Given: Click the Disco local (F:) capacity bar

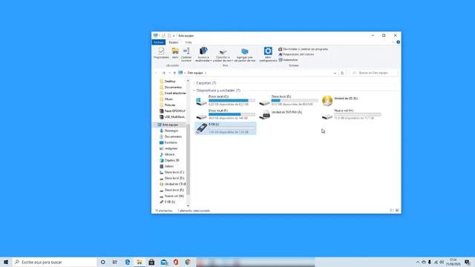Looking at the screenshot, I should 232,114.
